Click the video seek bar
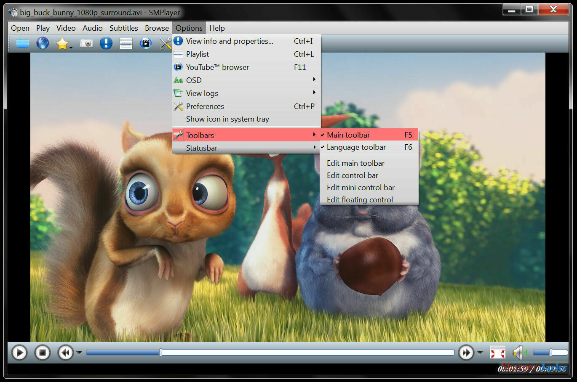577x382 pixels. point(270,353)
